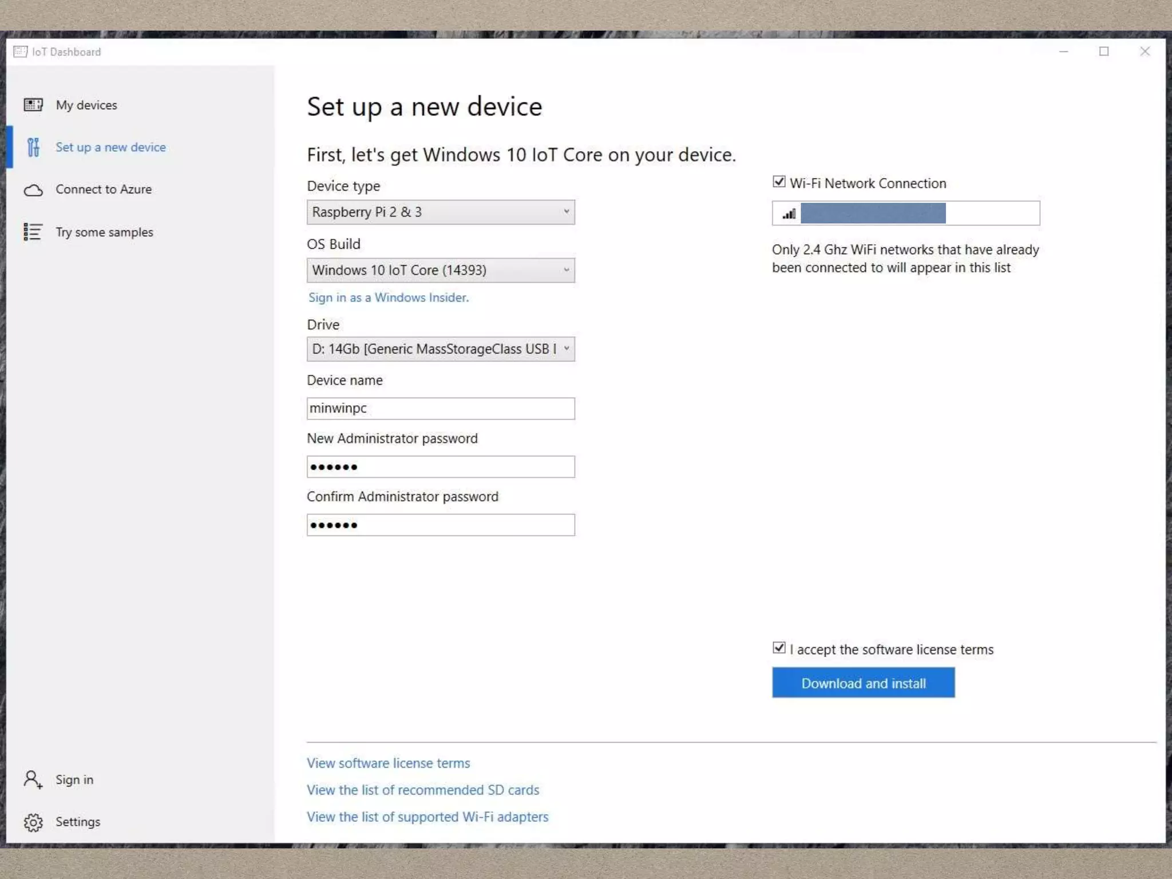Image resolution: width=1172 pixels, height=879 pixels.
Task: Expand the Device type dropdown
Action: pos(441,212)
